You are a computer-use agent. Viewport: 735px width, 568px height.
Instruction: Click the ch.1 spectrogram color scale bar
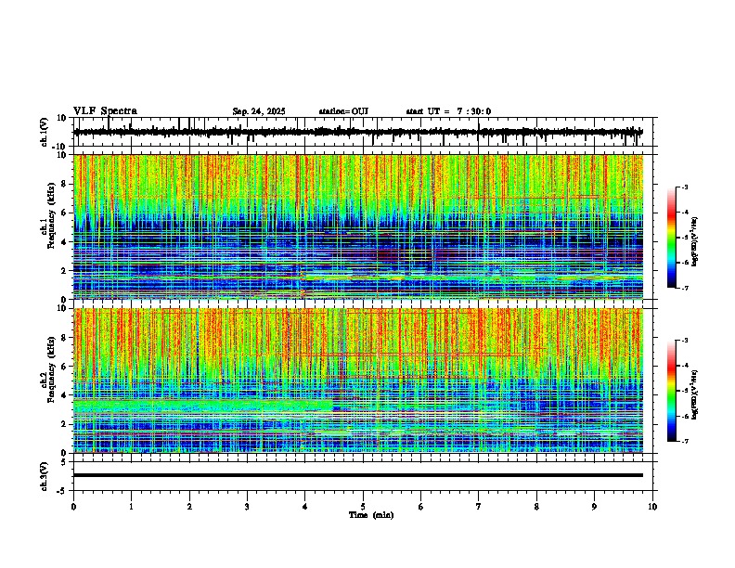671,238
